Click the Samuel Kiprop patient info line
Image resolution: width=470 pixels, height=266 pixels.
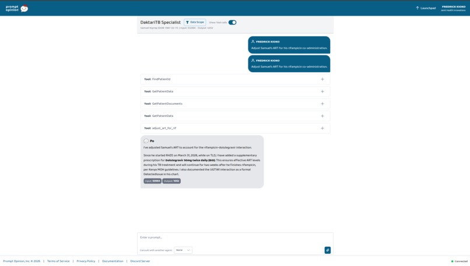pyautogui.click(x=177, y=28)
